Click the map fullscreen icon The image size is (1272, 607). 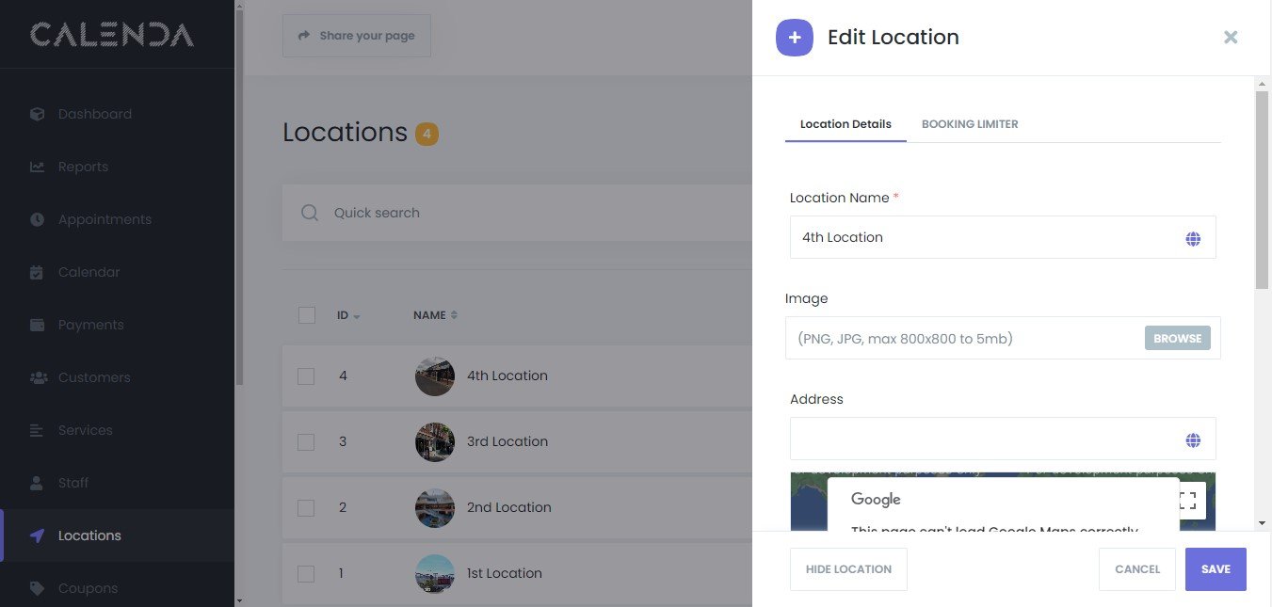coord(1187,501)
